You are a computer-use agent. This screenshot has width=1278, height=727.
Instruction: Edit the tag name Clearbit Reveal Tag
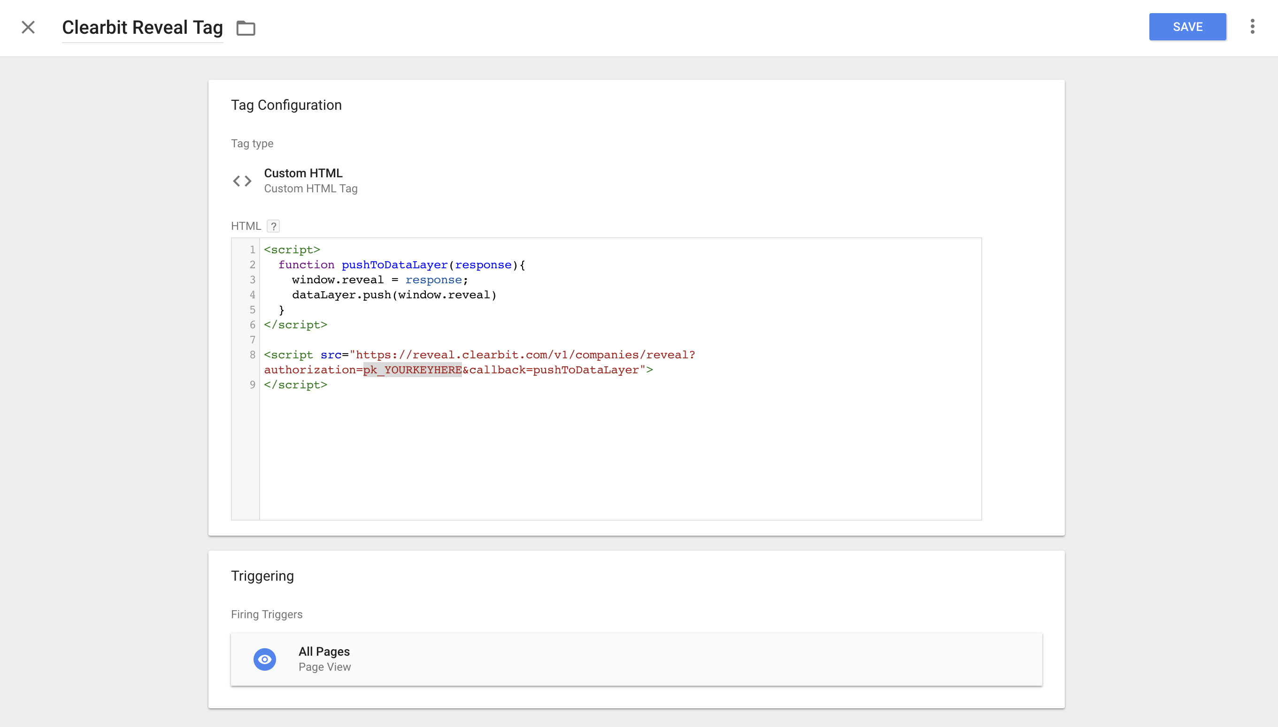pos(142,28)
